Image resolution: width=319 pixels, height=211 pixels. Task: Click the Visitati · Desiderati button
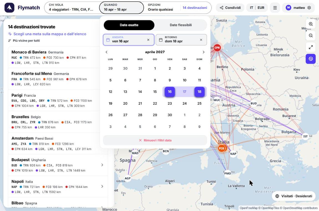pyautogui.click(x=294, y=196)
